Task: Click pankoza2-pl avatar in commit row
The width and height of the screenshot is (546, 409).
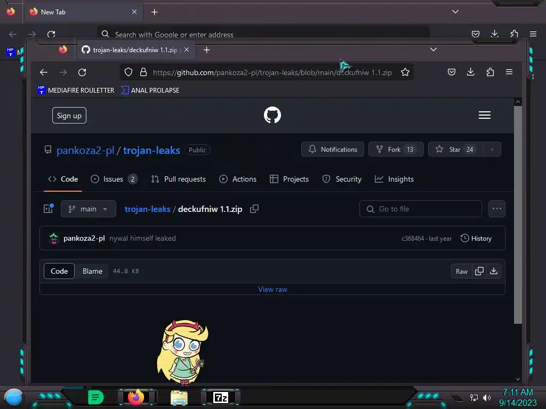Action: [x=54, y=238]
